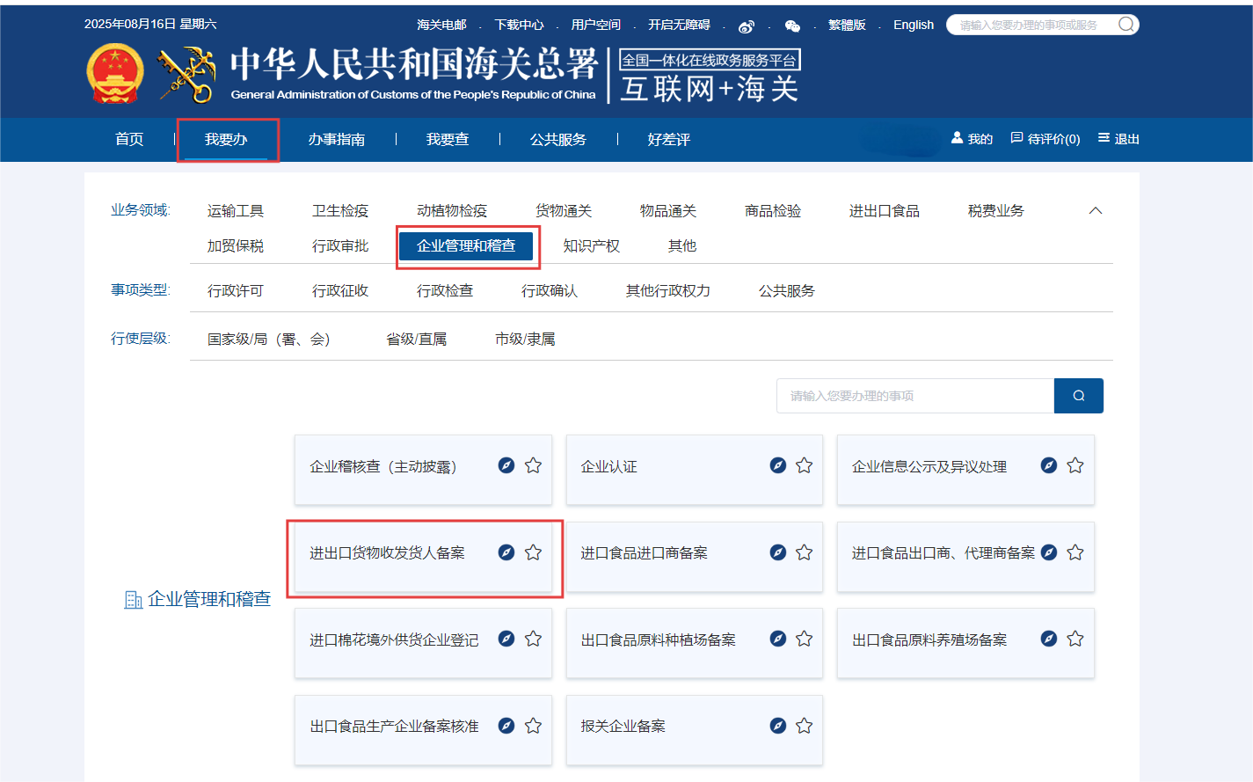Select the 货物通关 business field filter
This screenshot has width=1253, height=782.
point(563,211)
